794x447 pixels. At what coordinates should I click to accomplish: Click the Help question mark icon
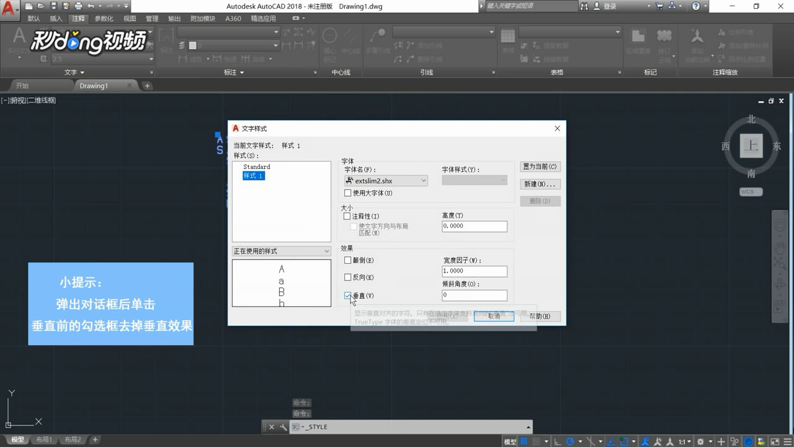click(696, 6)
